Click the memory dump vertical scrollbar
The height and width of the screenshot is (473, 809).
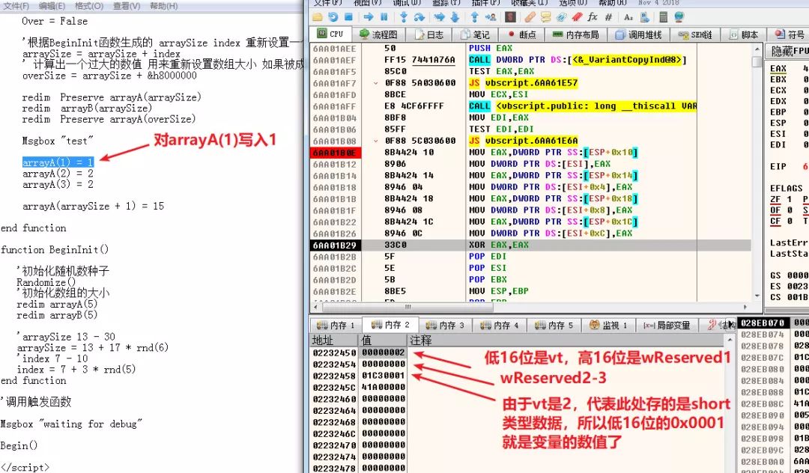click(730, 404)
